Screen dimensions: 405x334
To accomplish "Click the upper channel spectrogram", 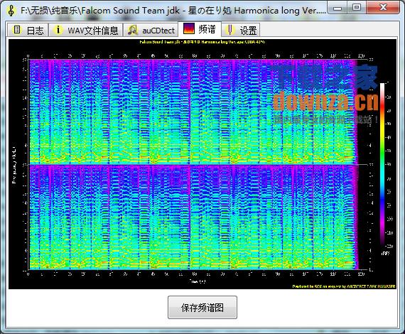I will point(193,112).
